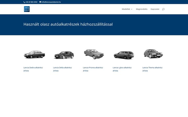This screenshot has width=188, height=117.
Task: Click the Lancia Lybra car image
Action: click(x=124, y=55)
